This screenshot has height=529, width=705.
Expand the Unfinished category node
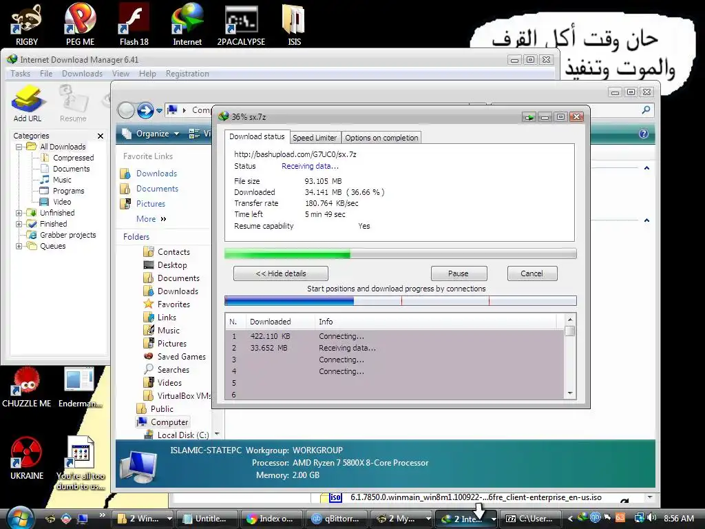(x=19, y=214)
